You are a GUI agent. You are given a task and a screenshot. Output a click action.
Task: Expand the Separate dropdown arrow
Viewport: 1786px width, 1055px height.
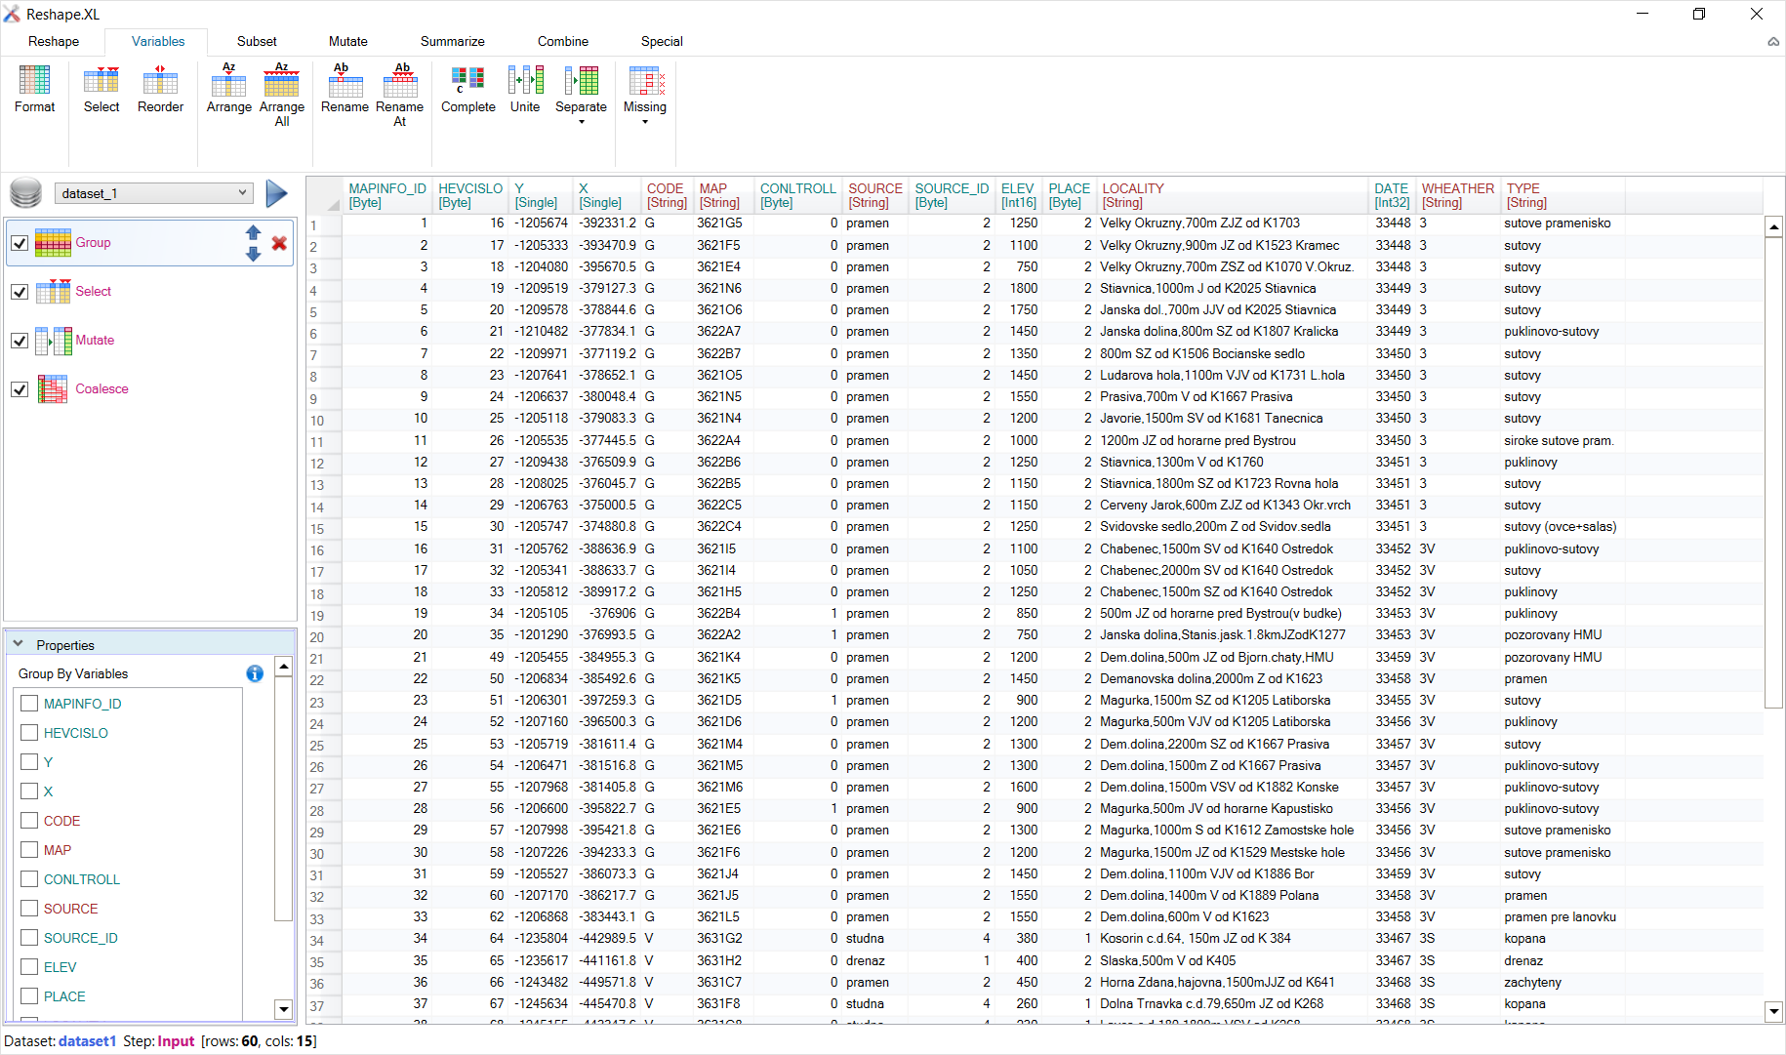pyautogui.click(x=582, y=122)
